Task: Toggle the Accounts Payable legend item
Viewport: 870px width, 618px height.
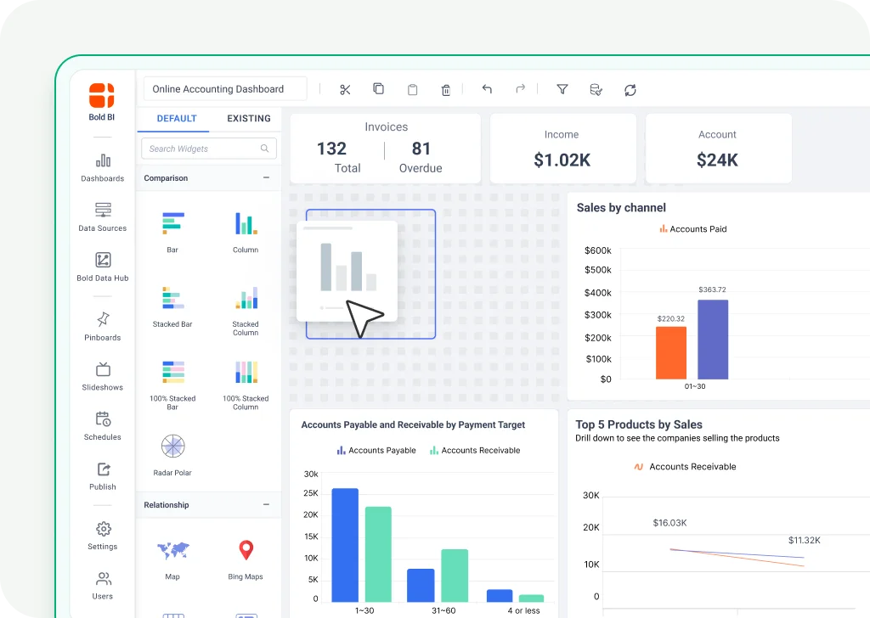Action: pos(376,450)
